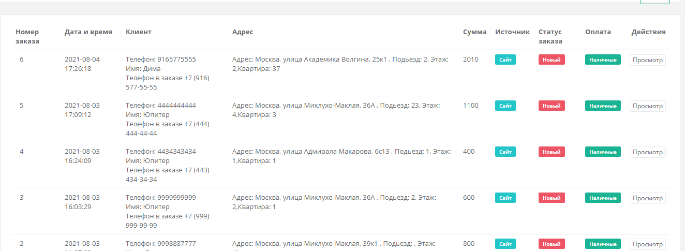Select Наличные badge in order 3 row
The image size is (685, 251).
point(603,198)
